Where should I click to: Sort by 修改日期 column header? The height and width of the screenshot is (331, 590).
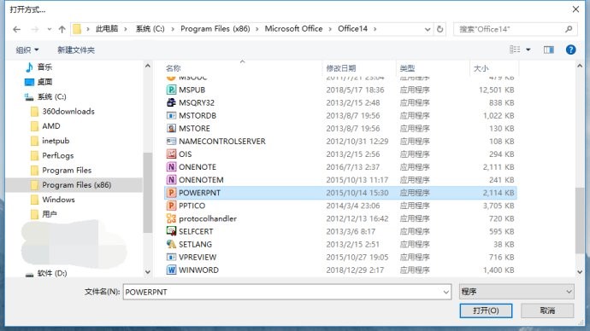tap(341, 68)
